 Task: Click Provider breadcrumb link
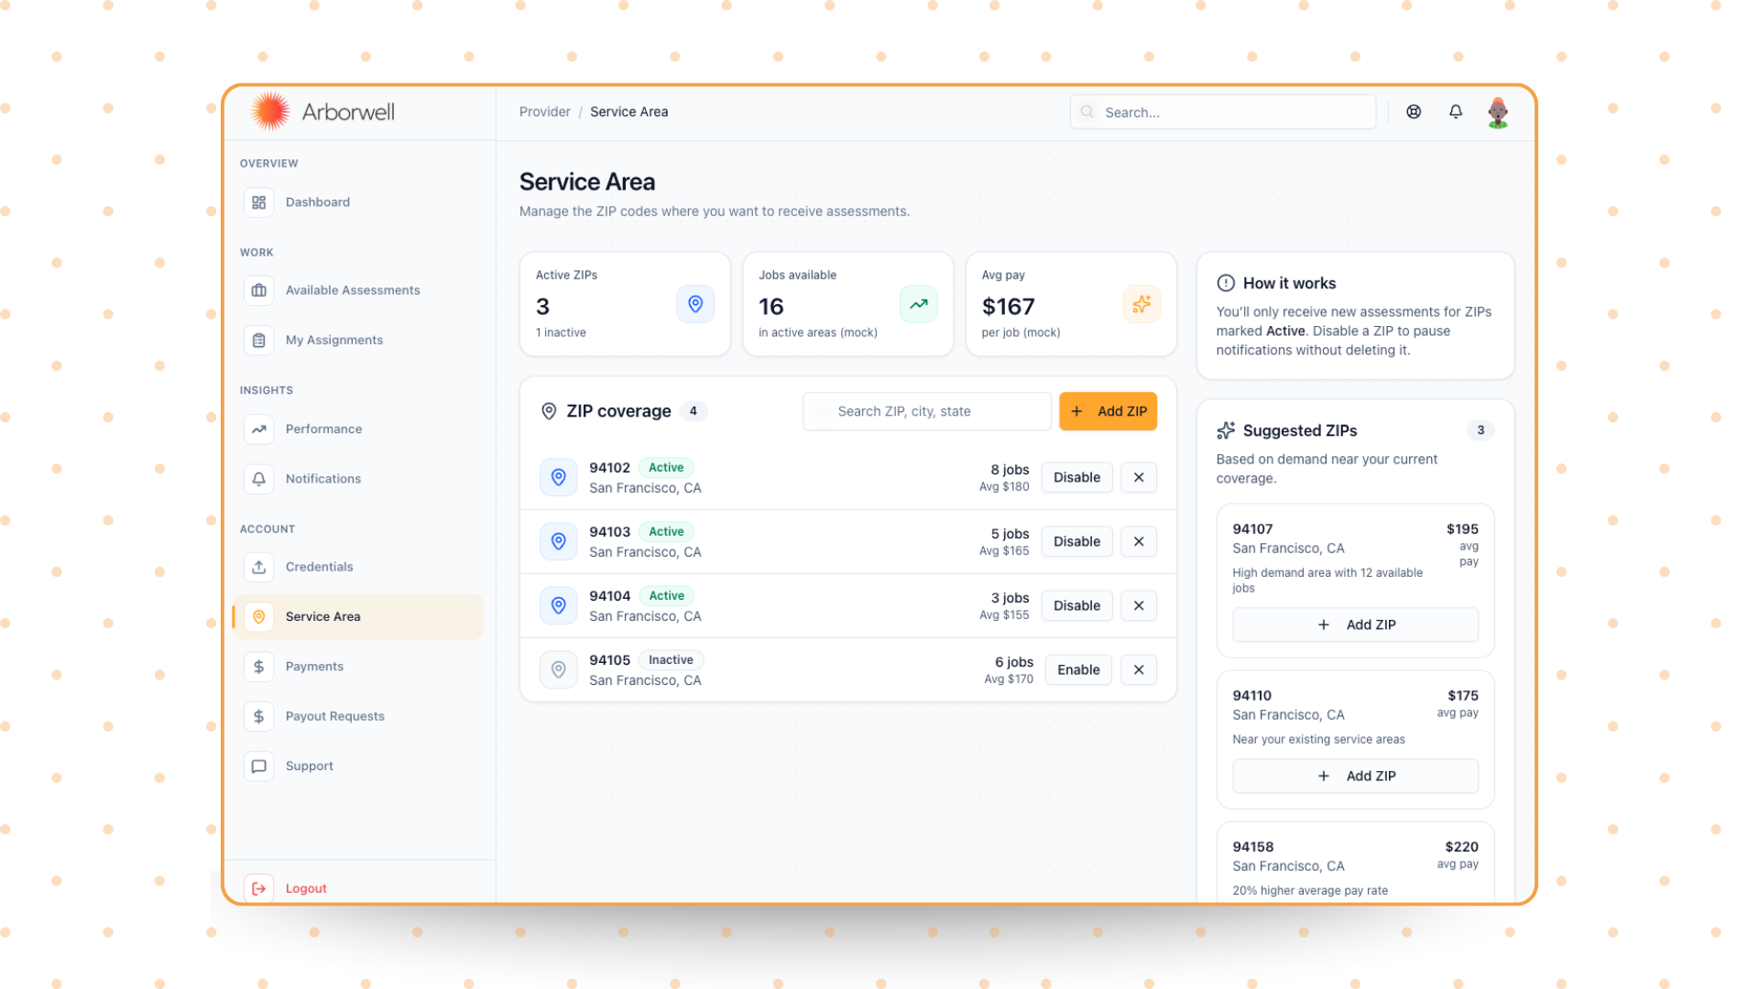coord(544,112)
